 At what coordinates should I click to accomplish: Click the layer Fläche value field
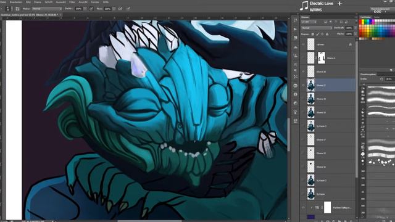pyautogui.click(x=349, y=34)
